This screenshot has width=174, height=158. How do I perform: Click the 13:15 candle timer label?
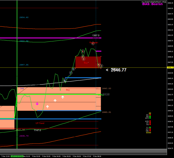click(x=148, y=133)
